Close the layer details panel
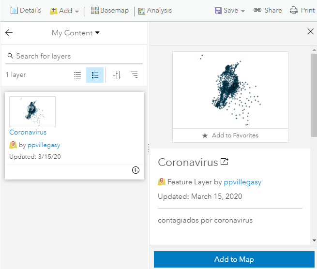 pos(311,32)
